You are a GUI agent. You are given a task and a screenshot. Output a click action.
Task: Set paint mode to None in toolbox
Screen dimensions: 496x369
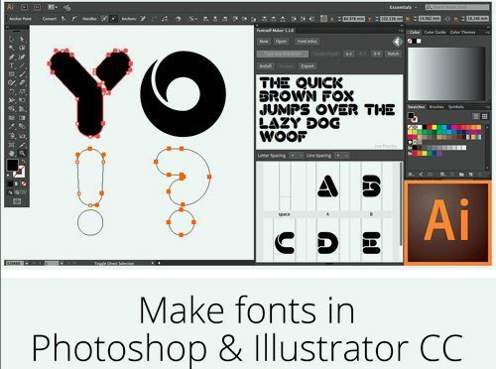pyautogui.click(x=24, y=184)
